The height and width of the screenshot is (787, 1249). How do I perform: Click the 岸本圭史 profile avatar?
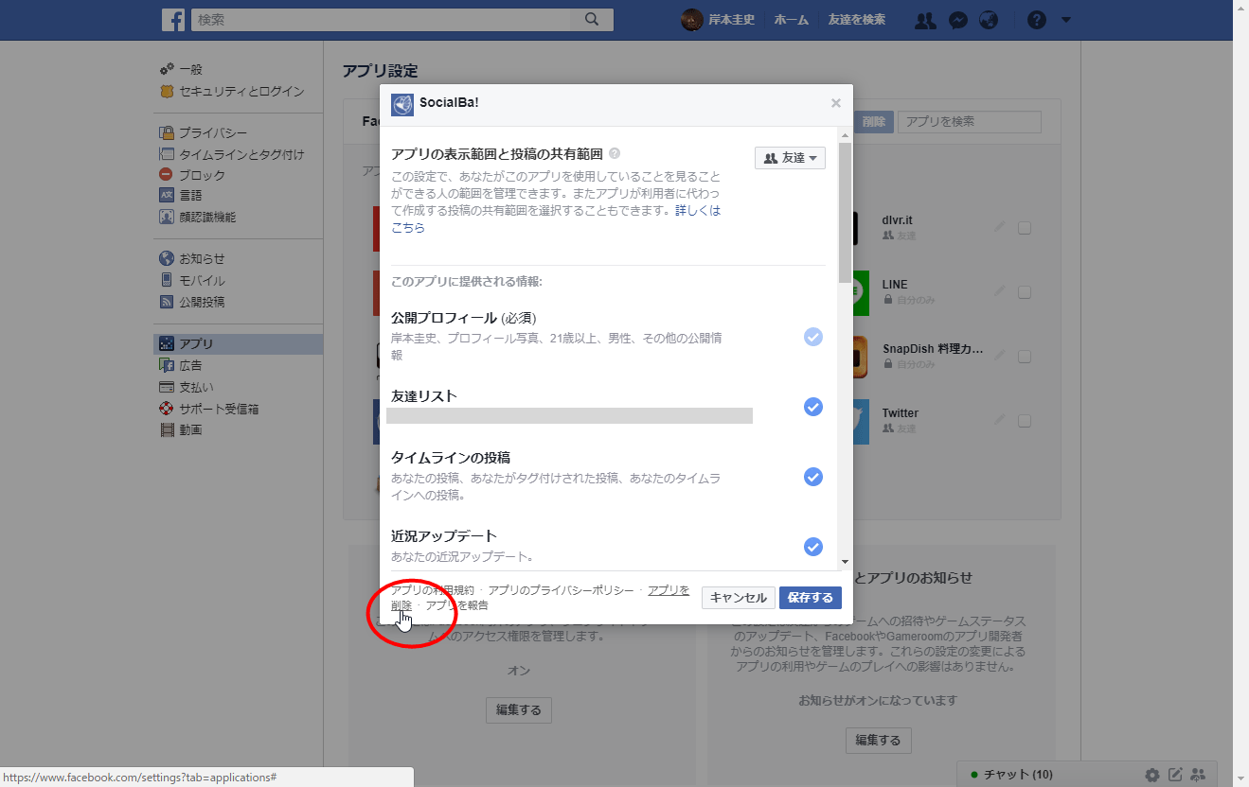(692, 20)
